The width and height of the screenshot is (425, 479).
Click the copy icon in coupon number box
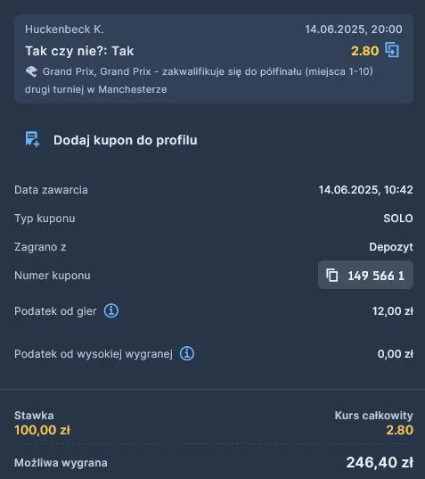pyautogui.click(x=332, y=275)
